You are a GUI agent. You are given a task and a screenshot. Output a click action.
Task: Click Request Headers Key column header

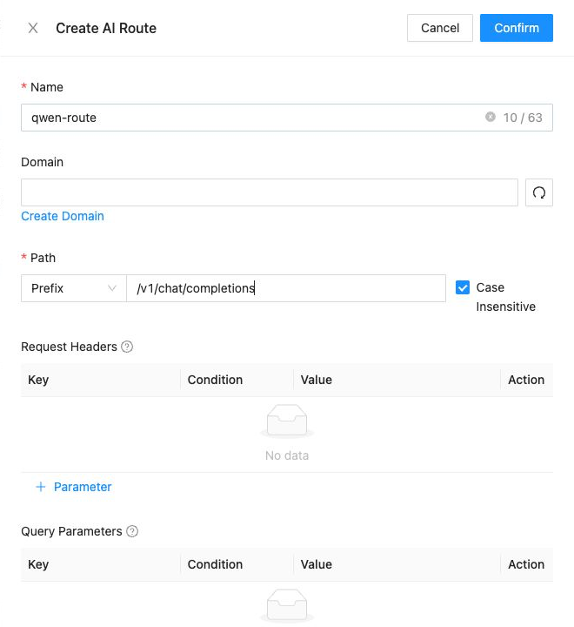[38, 380]
